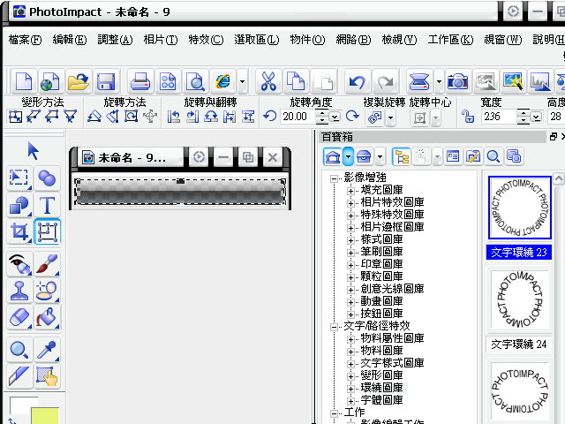Click the rotate counterclockwise icon
565x424 pixels.
pos(269,116)
